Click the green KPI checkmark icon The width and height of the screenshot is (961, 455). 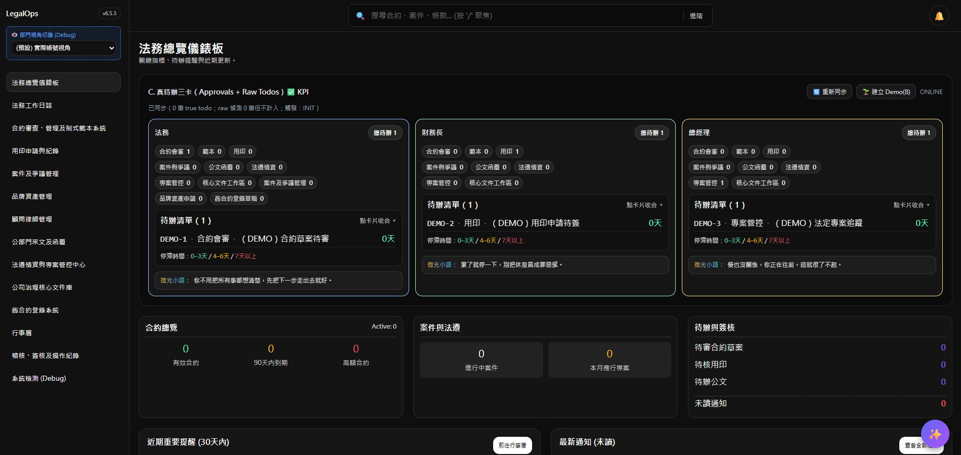(291, 92)
